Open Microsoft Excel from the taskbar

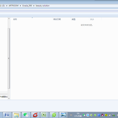point(44,115)
